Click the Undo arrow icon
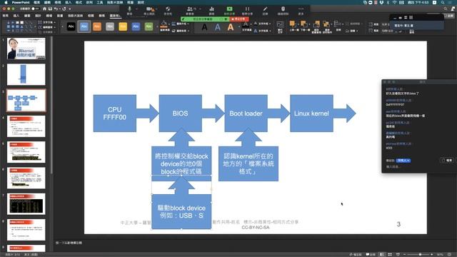 (56, 9)
